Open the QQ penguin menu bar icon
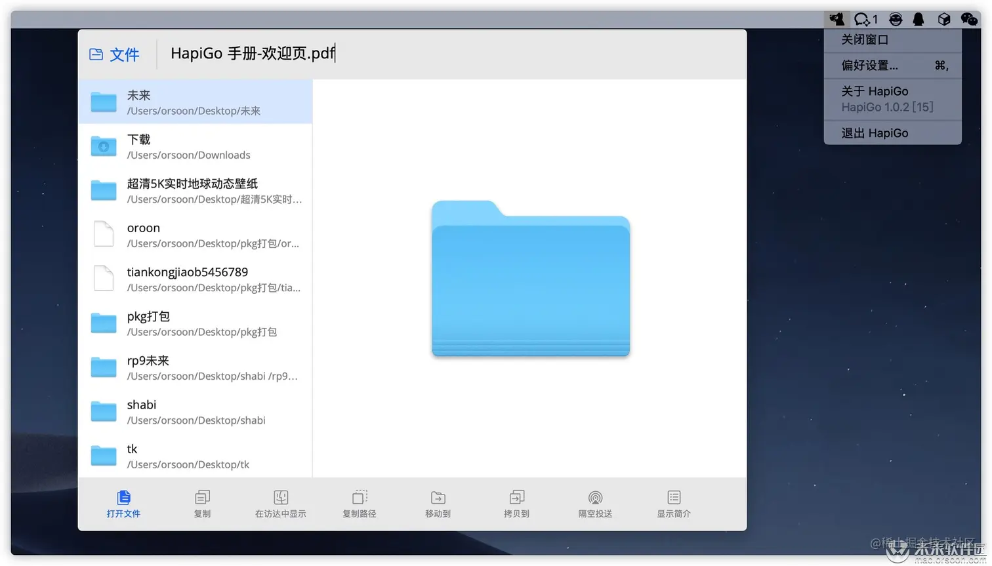 tap(919, 19)
